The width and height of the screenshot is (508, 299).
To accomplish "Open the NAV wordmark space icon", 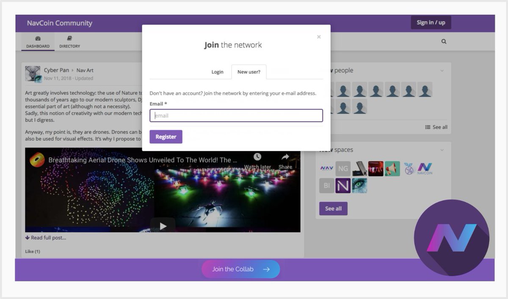I will (x=326, y=169).
